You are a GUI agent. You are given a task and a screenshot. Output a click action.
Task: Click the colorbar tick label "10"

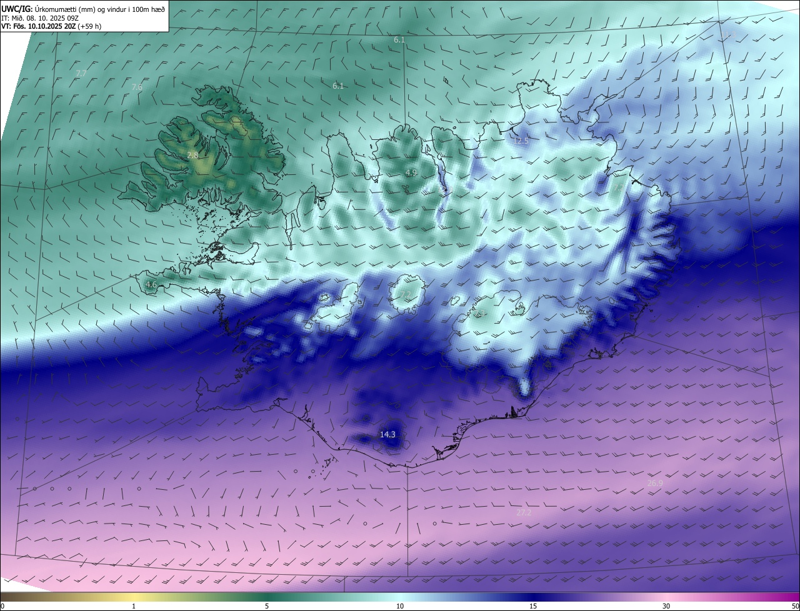[x=400, y=606]
